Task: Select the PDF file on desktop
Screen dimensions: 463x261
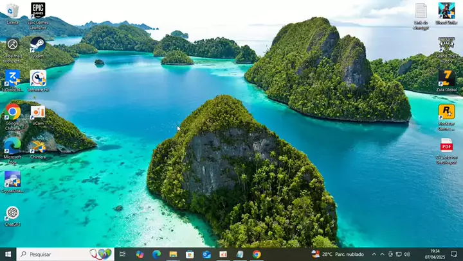Action: (446, 146)
